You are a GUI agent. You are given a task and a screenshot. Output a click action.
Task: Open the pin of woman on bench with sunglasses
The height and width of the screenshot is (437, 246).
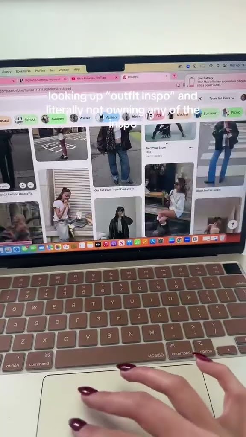coord(169,200)
